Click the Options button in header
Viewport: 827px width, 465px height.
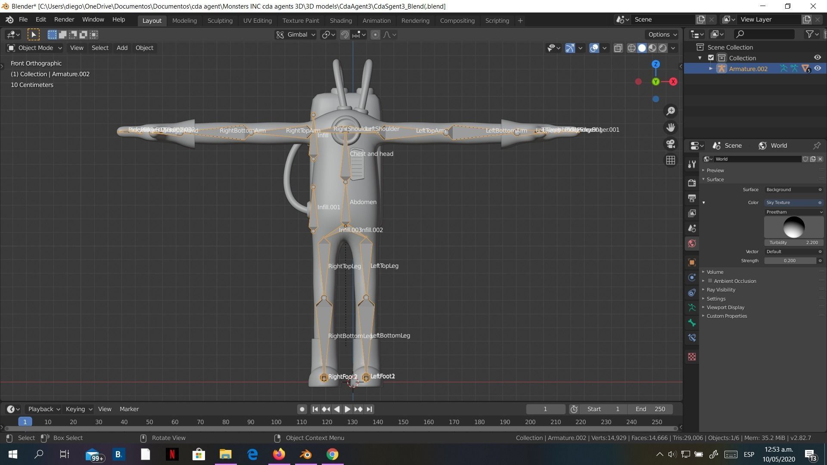click(x=662, y=34)
